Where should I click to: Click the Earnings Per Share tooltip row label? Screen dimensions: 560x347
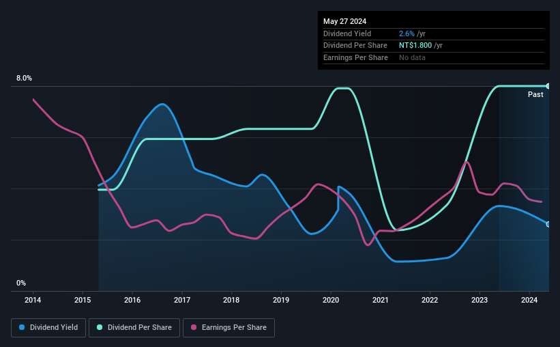coord(355,57)
